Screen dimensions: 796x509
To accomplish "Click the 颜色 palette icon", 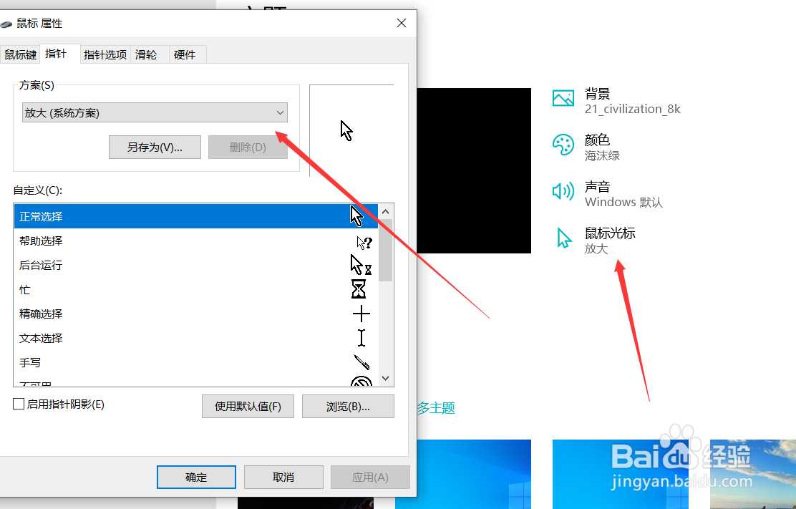I will click(x=563, y=143).
